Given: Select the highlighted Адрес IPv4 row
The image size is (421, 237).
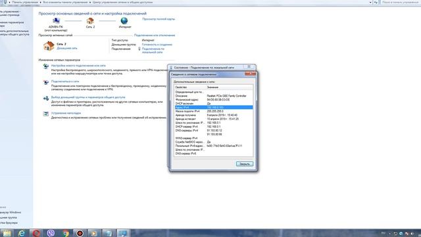Looking at the screenshot, I should (213, 107).
